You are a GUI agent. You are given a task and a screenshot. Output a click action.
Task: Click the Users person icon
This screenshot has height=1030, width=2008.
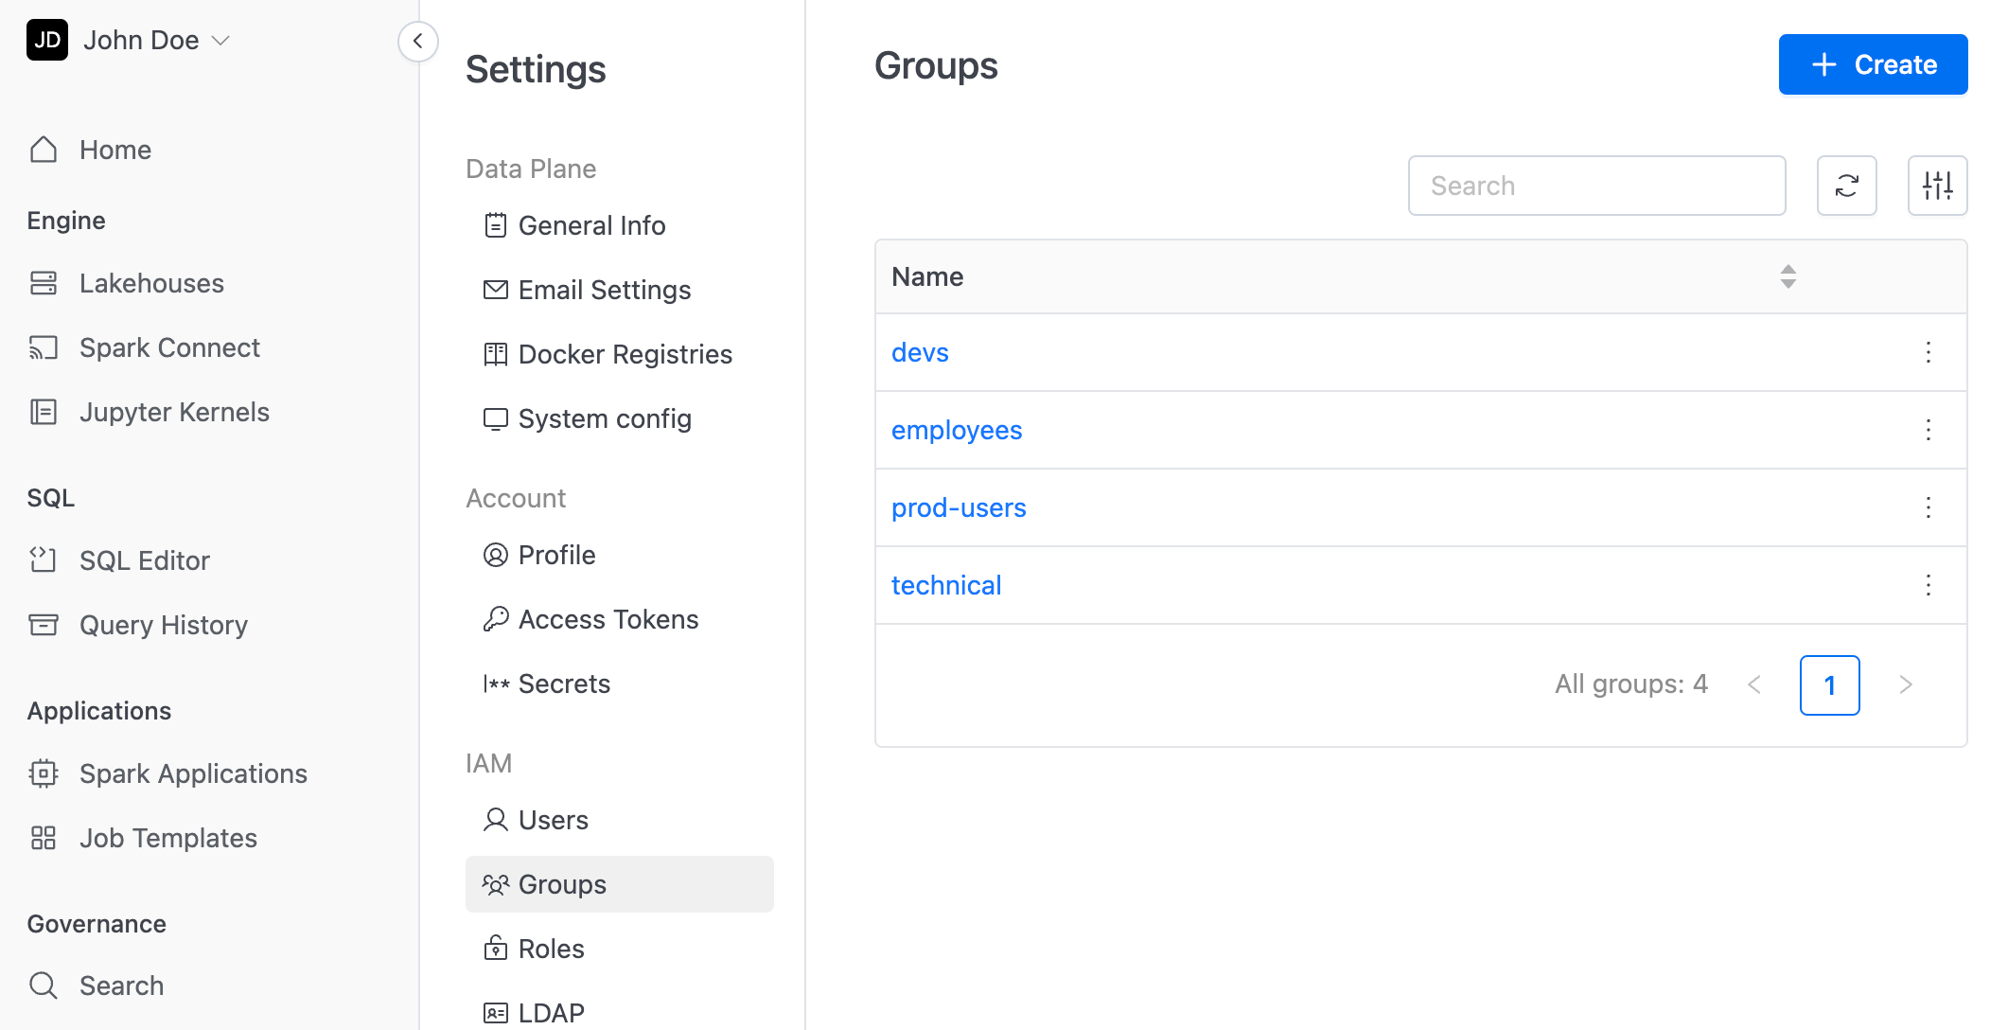point(495,820)
